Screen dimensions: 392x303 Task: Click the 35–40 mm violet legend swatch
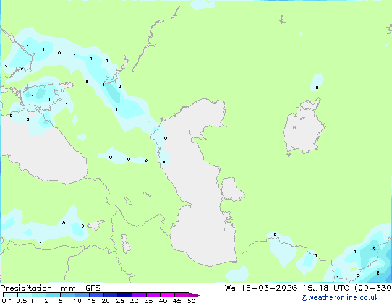pos(153,295)
